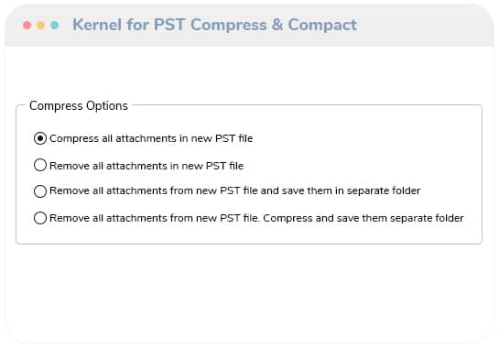Click the yellow dot in the title bar
Image resolution: width=499 pixels, height=348 pixels.
40,25
